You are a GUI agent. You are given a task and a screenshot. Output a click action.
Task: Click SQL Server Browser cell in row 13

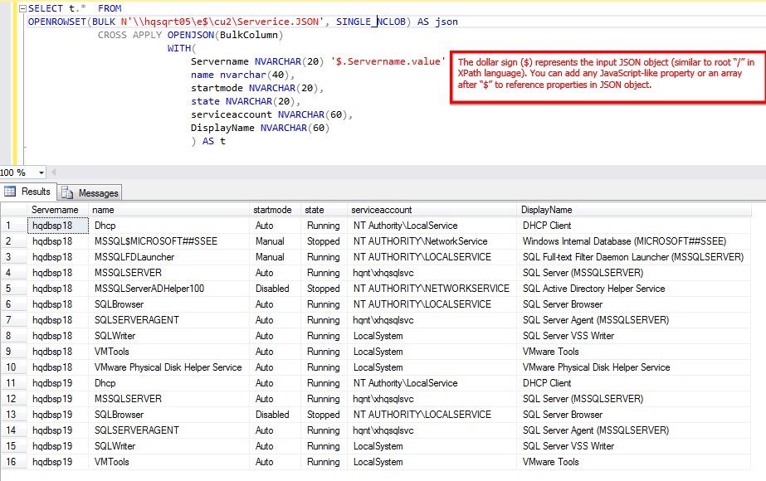pos(633,414)
